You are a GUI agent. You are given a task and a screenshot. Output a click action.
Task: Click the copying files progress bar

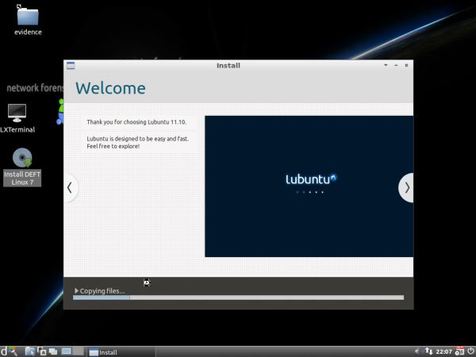click(238, 297)
